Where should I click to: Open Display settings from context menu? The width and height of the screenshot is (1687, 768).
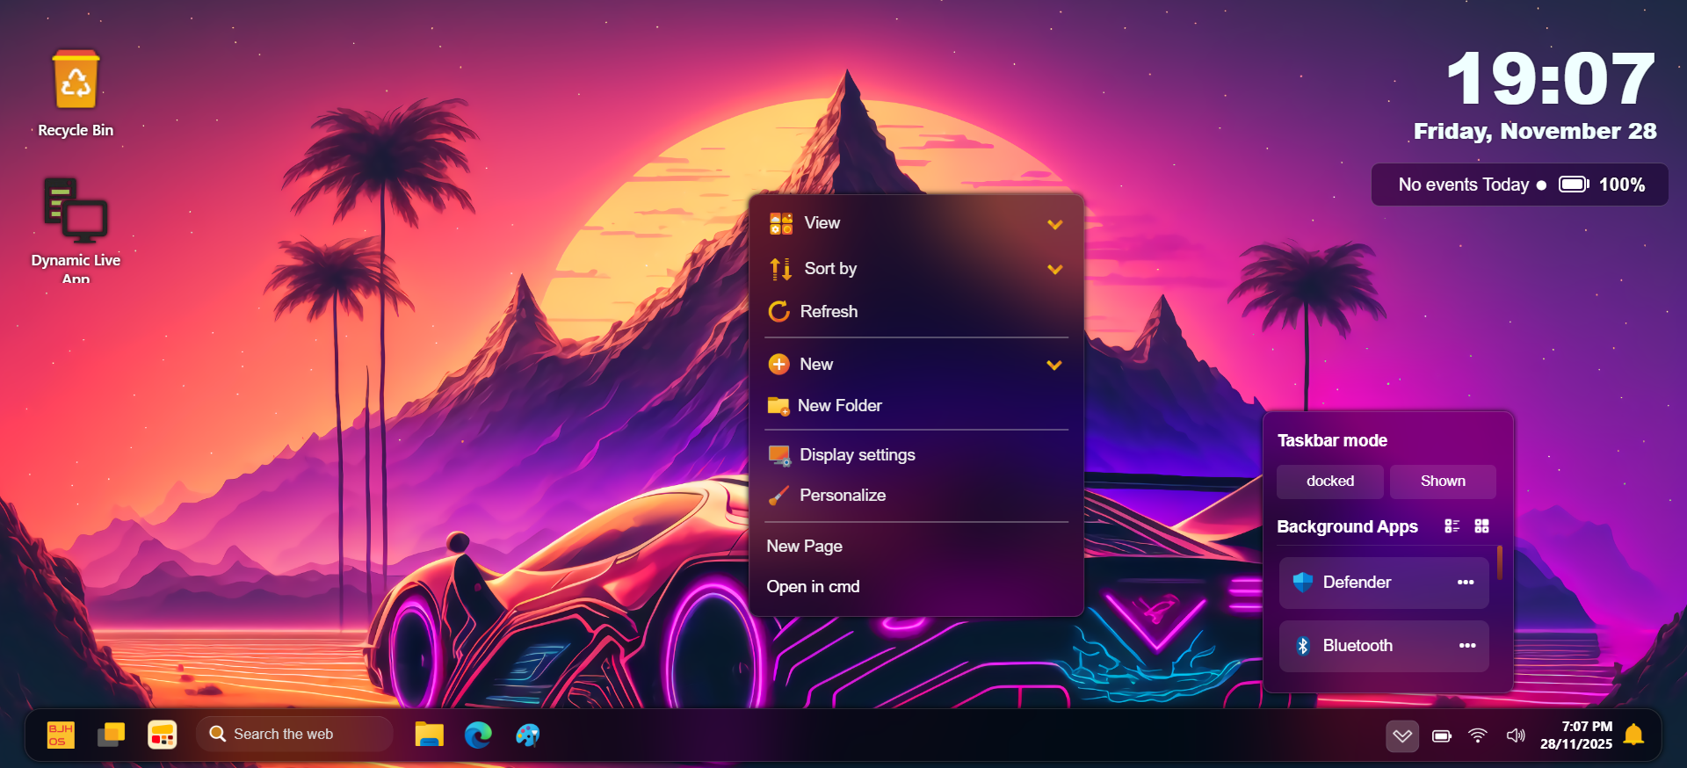coord(916,455)
